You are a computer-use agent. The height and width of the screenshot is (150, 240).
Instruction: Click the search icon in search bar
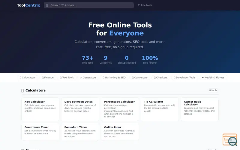pyautogui.click(x=47, y=5)
